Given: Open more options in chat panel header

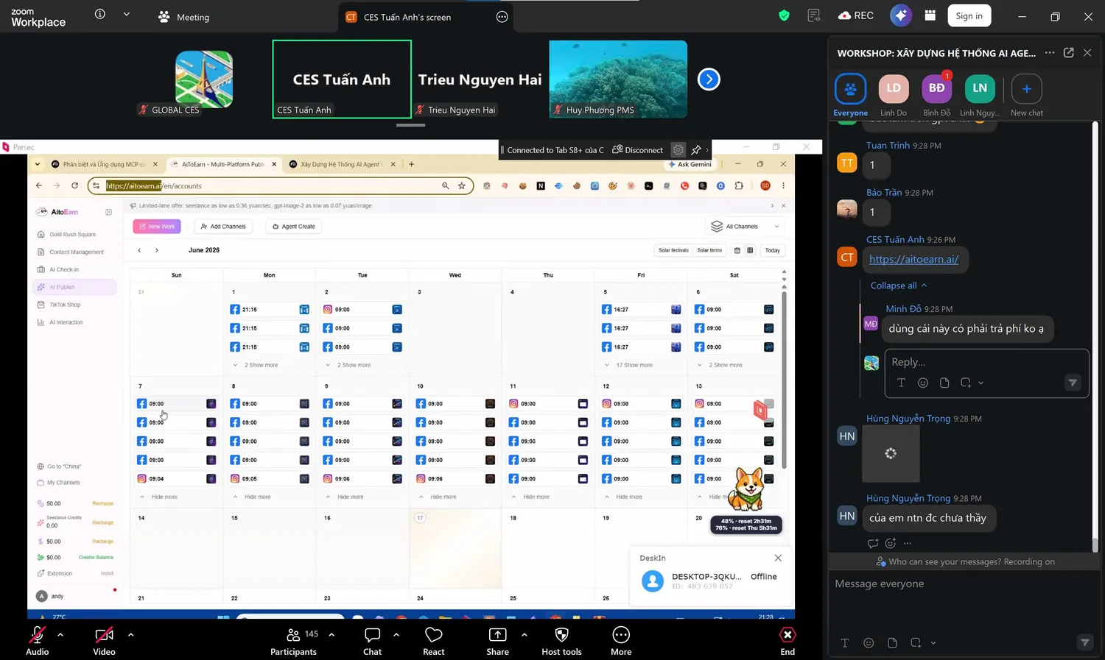Looking at the screenshot, I should [1050, 53].
